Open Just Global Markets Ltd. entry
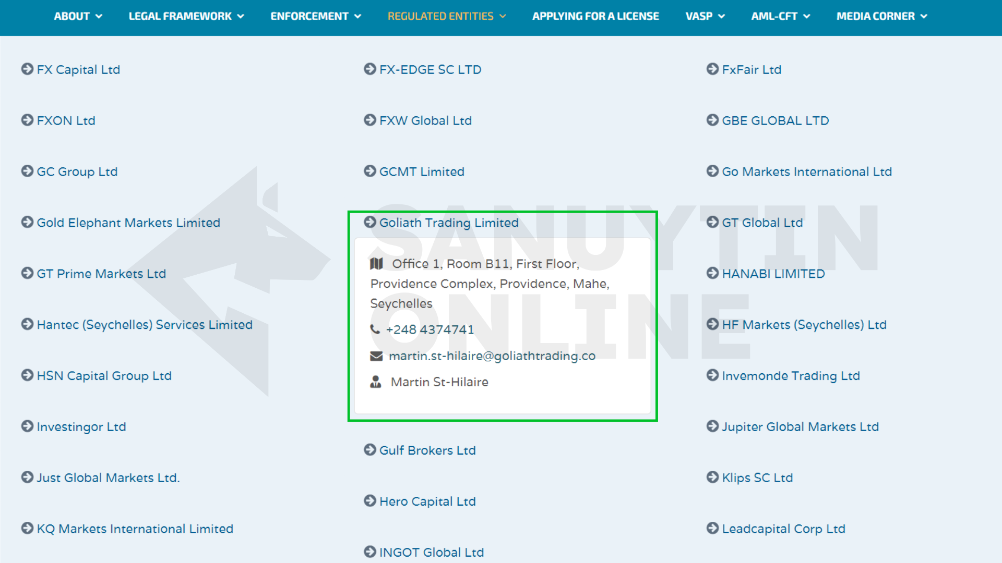Viewport: 1002px width, 563px height. 108,478
